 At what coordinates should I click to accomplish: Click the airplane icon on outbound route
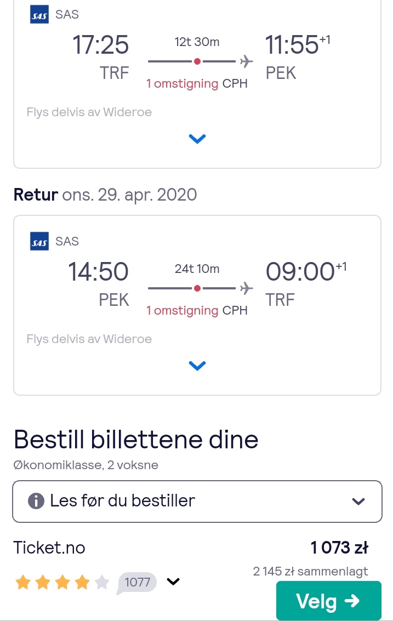(x=246, y=61)
